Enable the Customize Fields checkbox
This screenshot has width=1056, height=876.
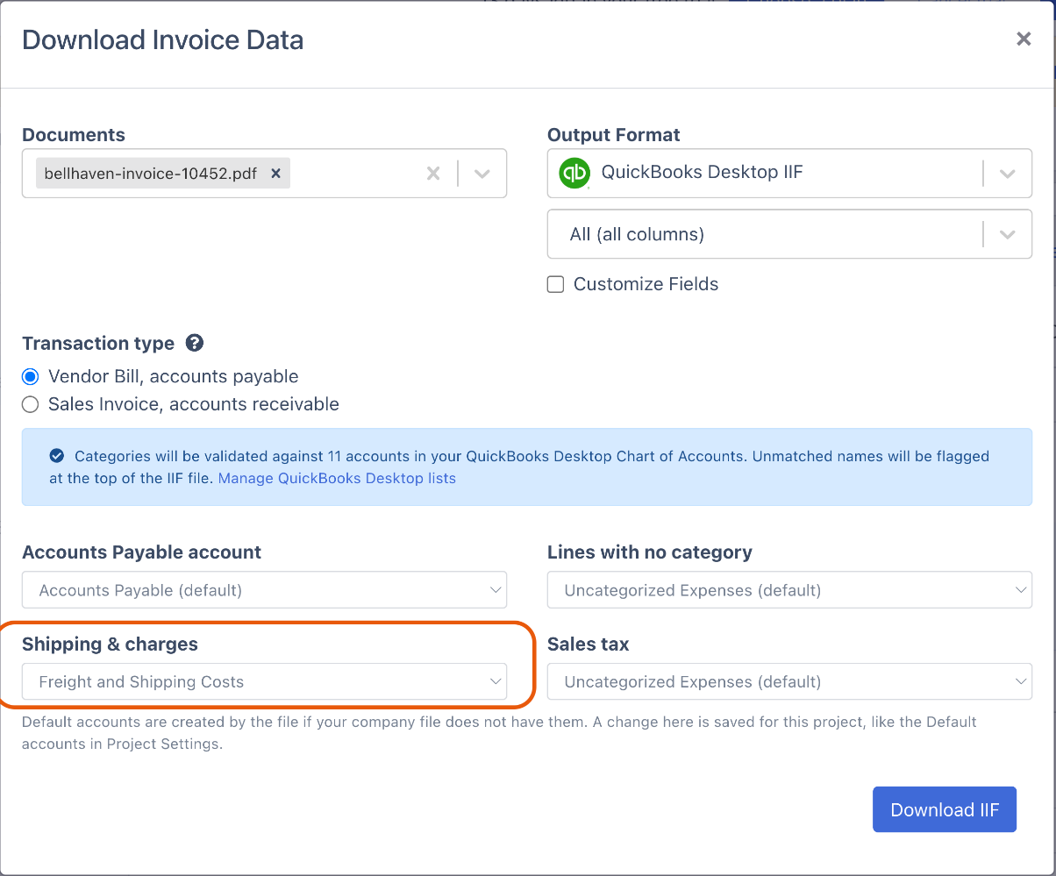[x=555, y=284]
